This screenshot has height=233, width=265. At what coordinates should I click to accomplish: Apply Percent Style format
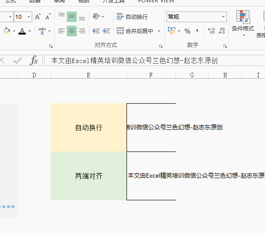pyautogui.click(x=187, y=31)
